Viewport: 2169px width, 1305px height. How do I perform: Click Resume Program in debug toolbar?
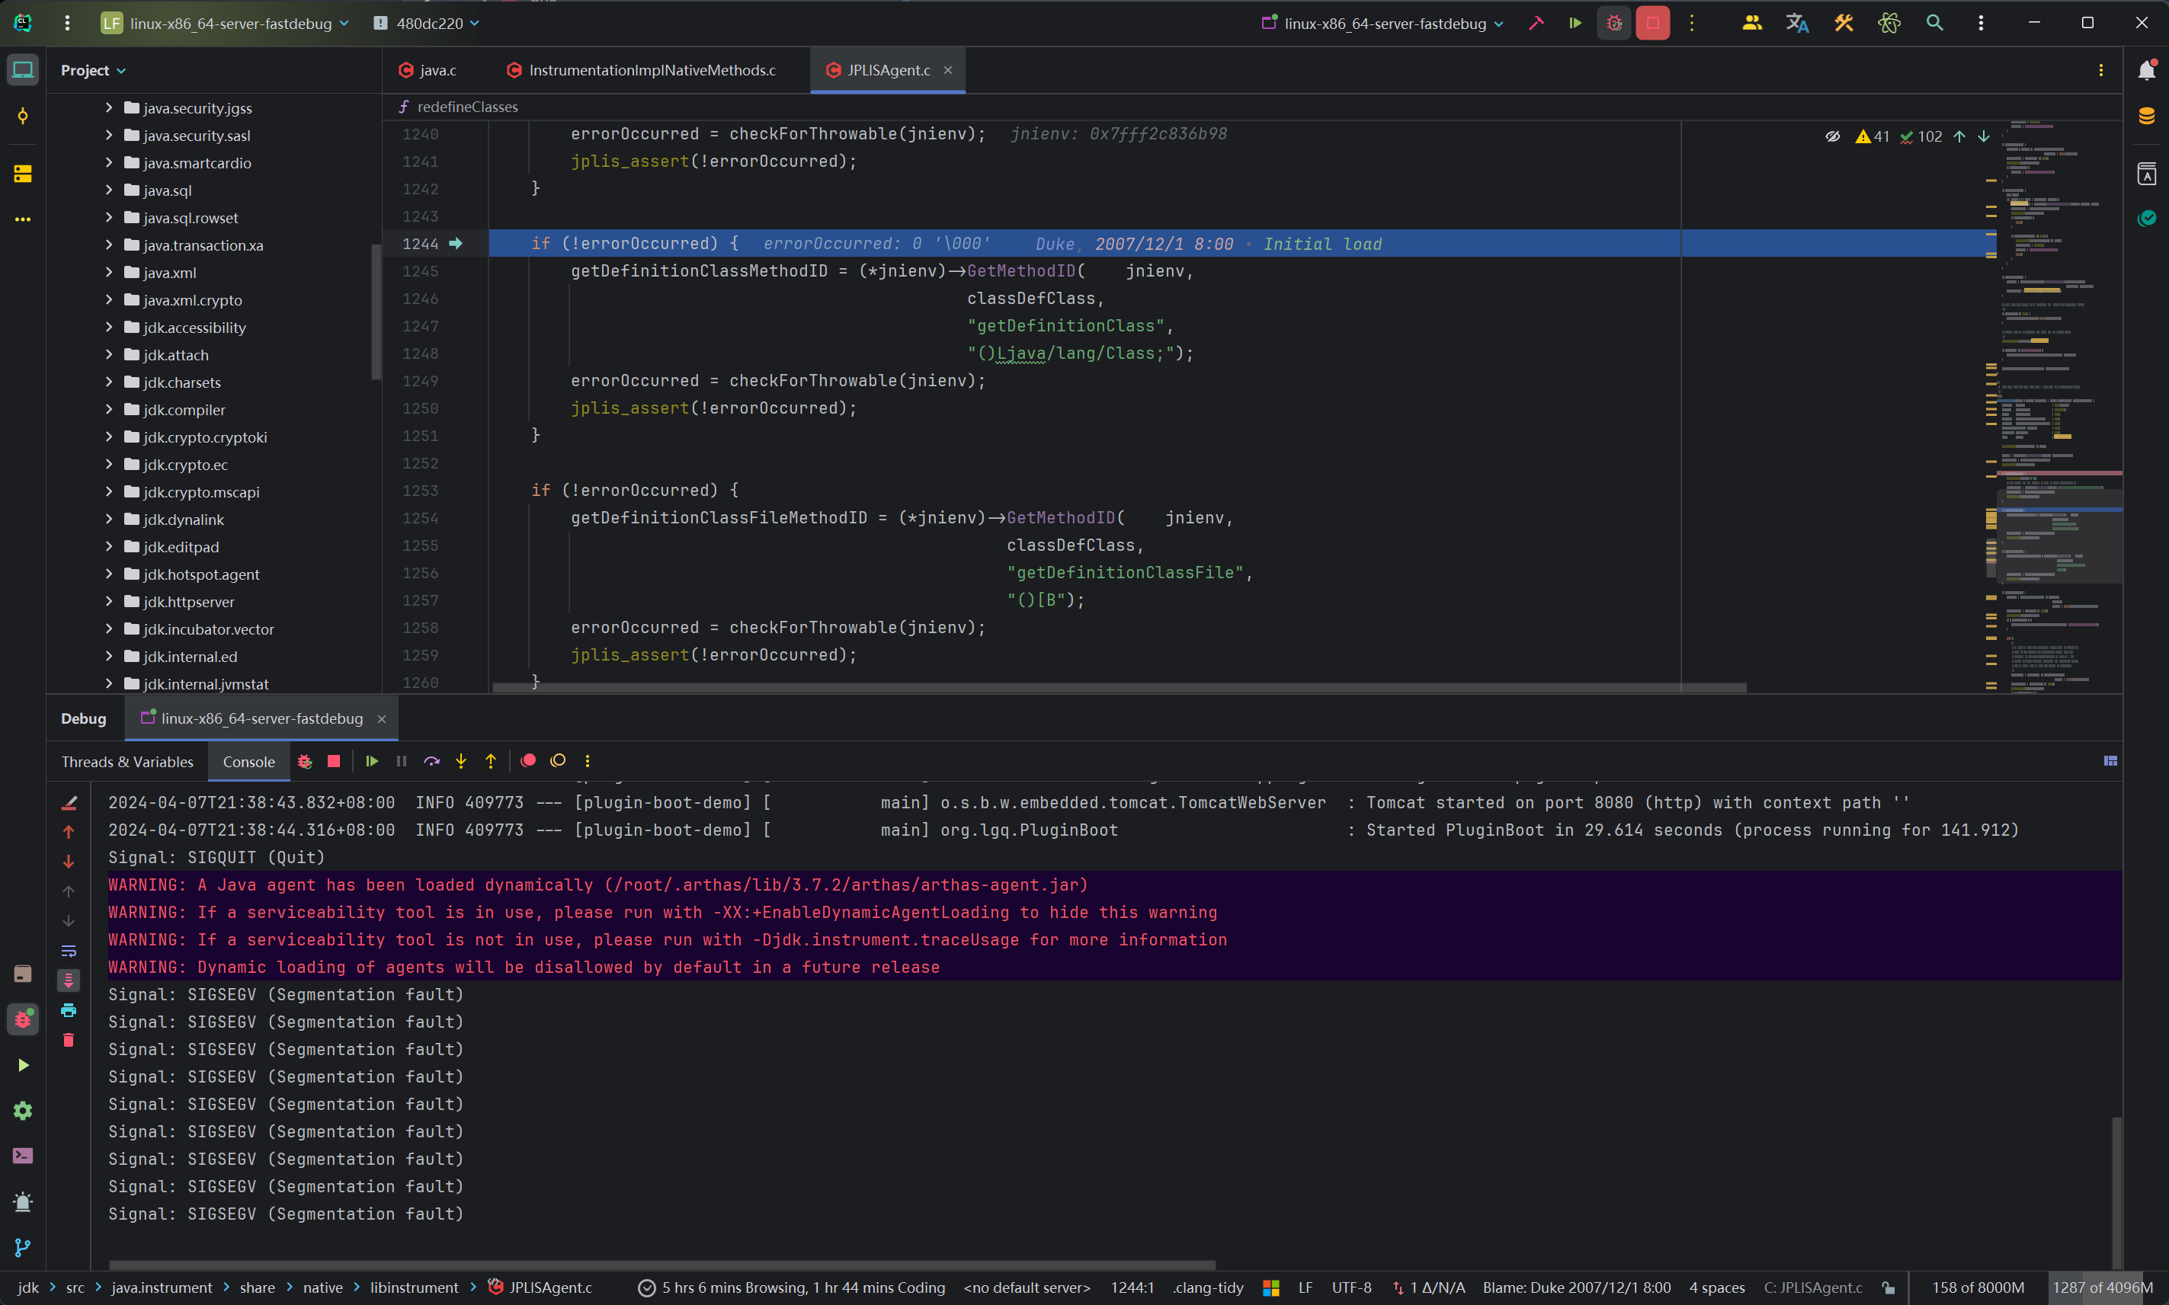[x=372, y=762]
